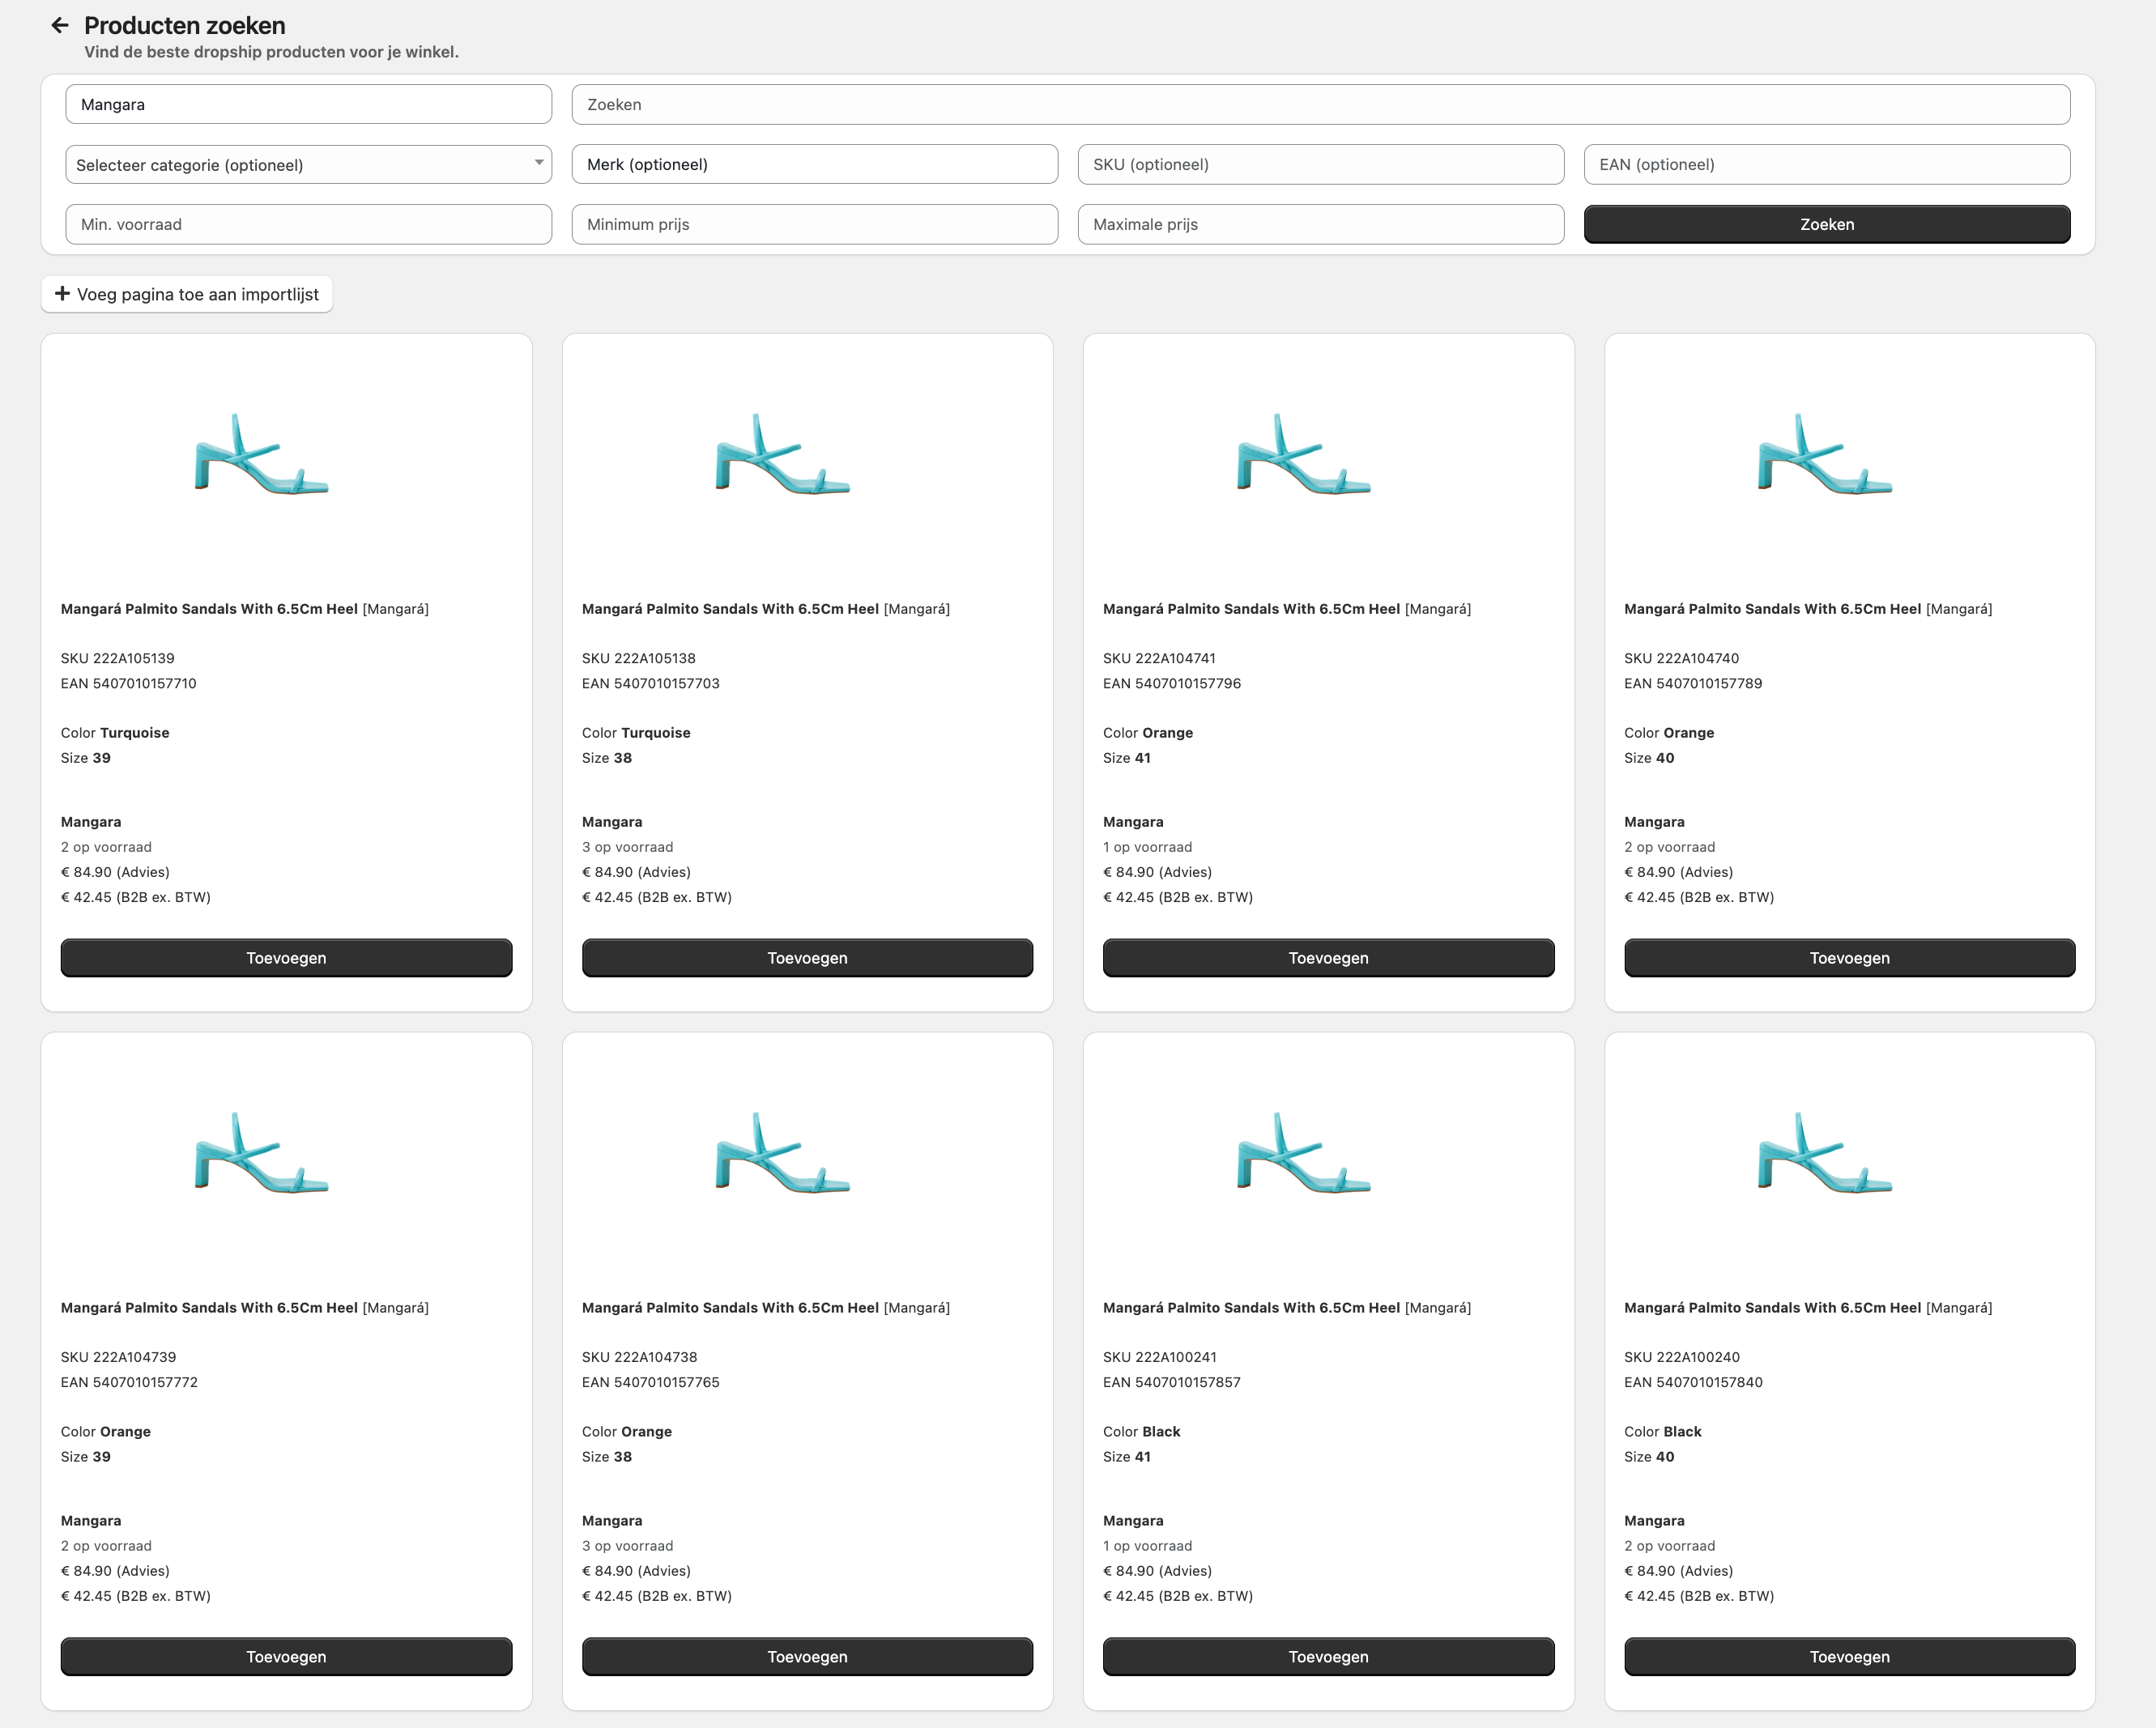Image resolution: width=2156 pixels, height=1728 pixels.
Task: Click the Maximale prijs field
Action: click(1320, 225)
